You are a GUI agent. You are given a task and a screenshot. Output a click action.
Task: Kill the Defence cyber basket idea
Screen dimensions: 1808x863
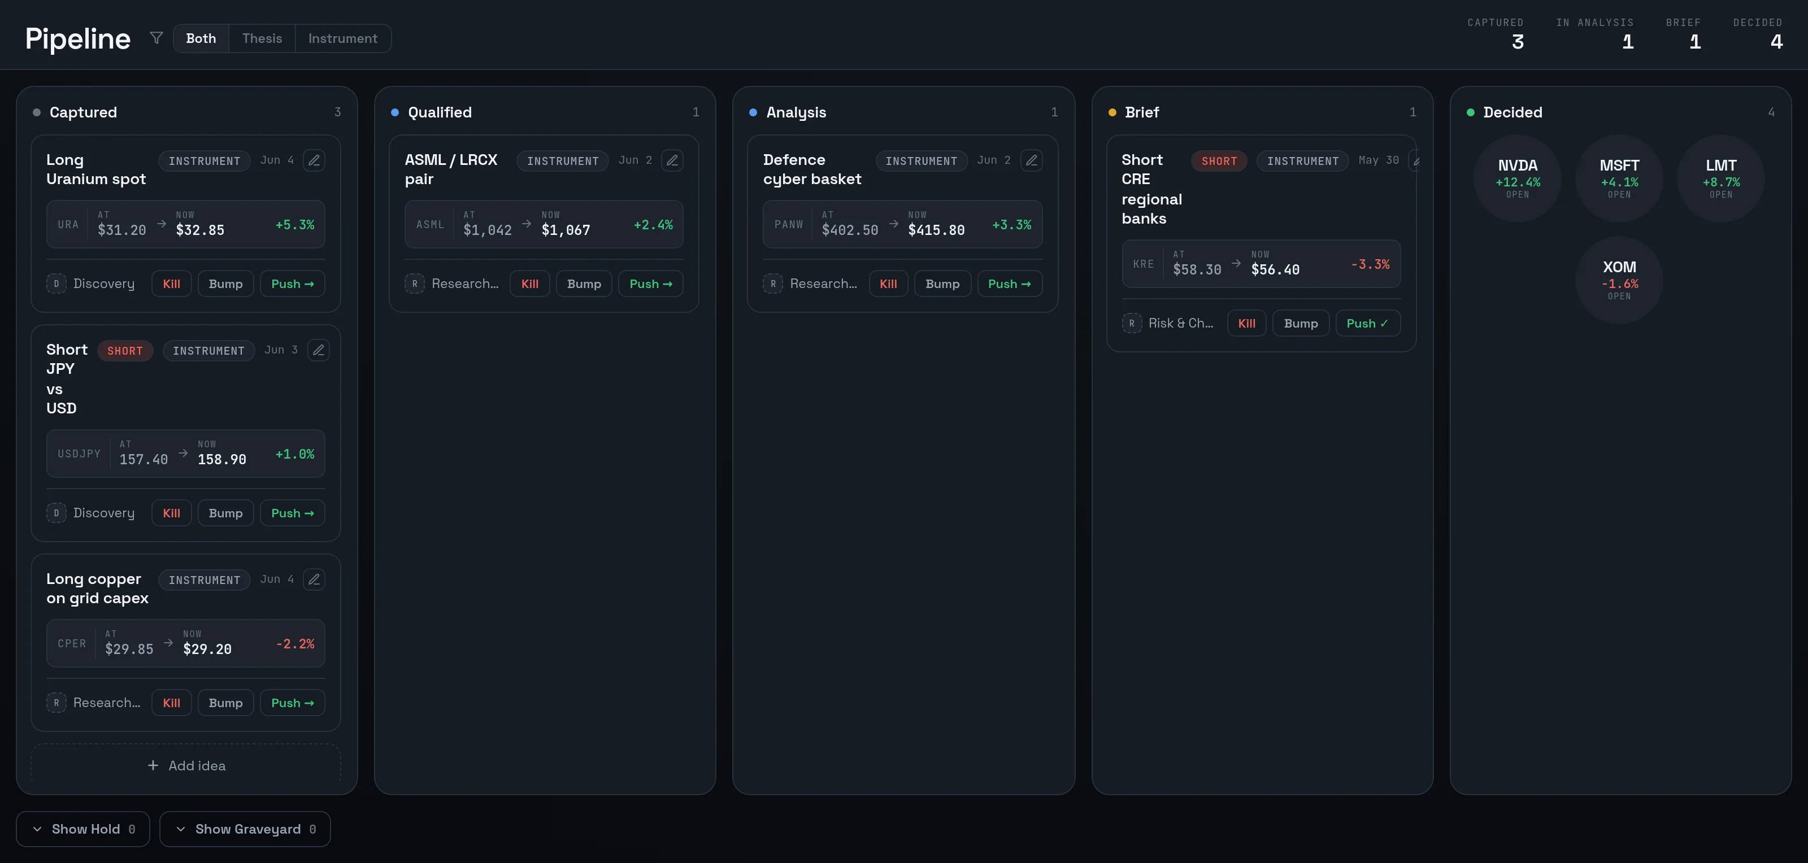pyautogui.click(x=889, y=284)
